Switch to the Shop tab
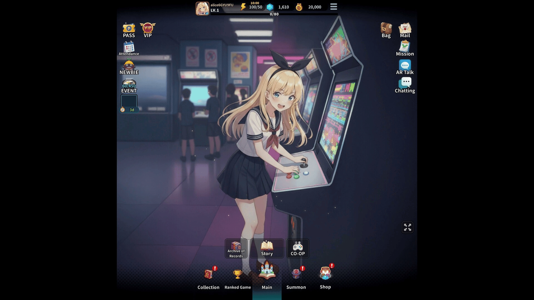534x300 pixels. [x=325, y=278]
